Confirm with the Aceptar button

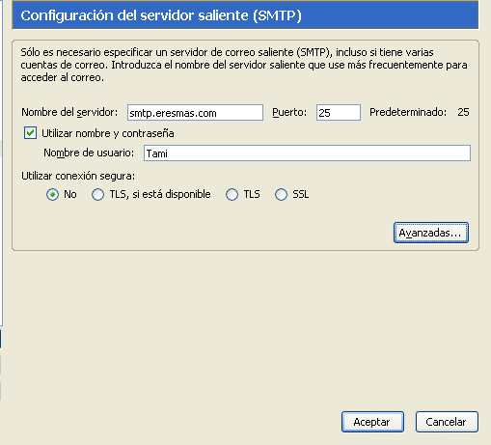coord(372,422)
